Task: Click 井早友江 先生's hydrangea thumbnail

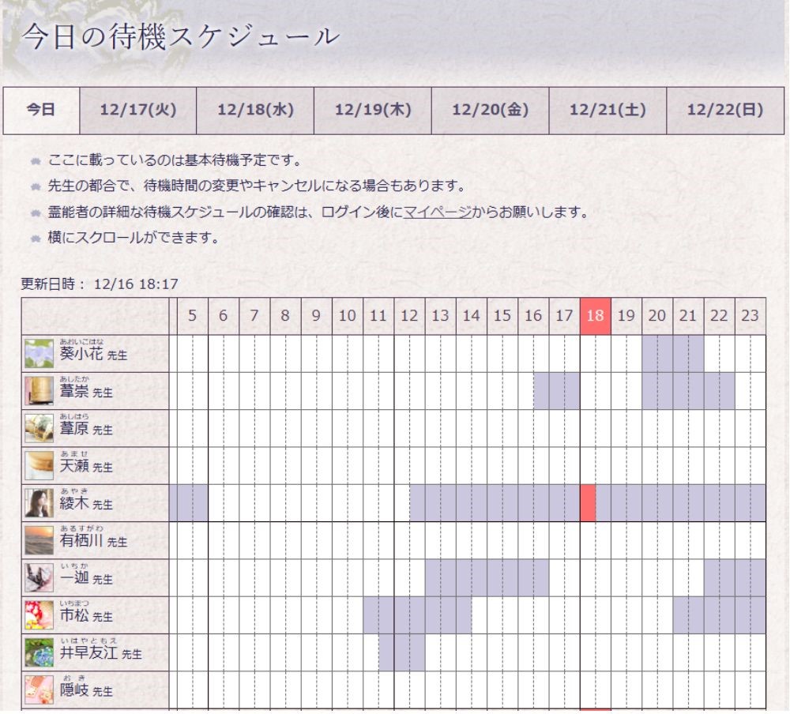Action: [39, 652]
